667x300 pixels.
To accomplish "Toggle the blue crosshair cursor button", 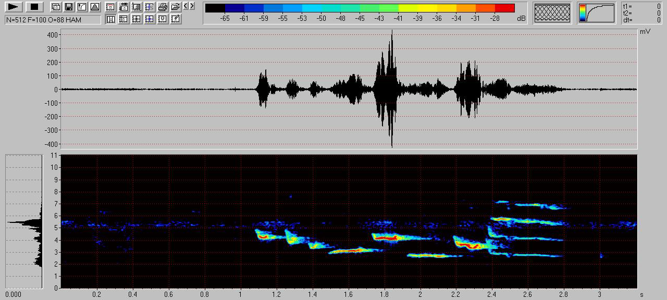I will click(x=150, y=19).
